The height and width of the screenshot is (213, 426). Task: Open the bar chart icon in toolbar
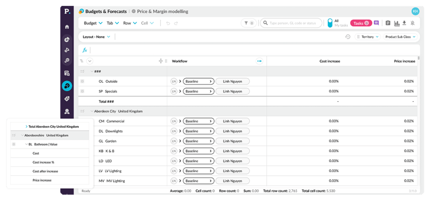tap(397, 23)
